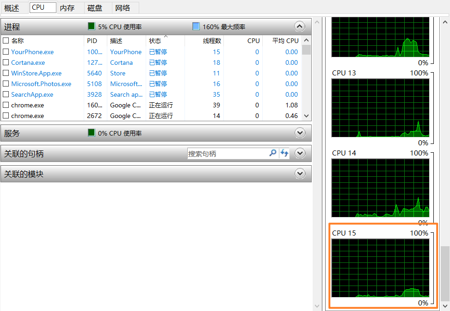Viewport: 450px width, 311px height.
Task: Check the SearchApp.exe checkbox
Action: tap(6, 94)
